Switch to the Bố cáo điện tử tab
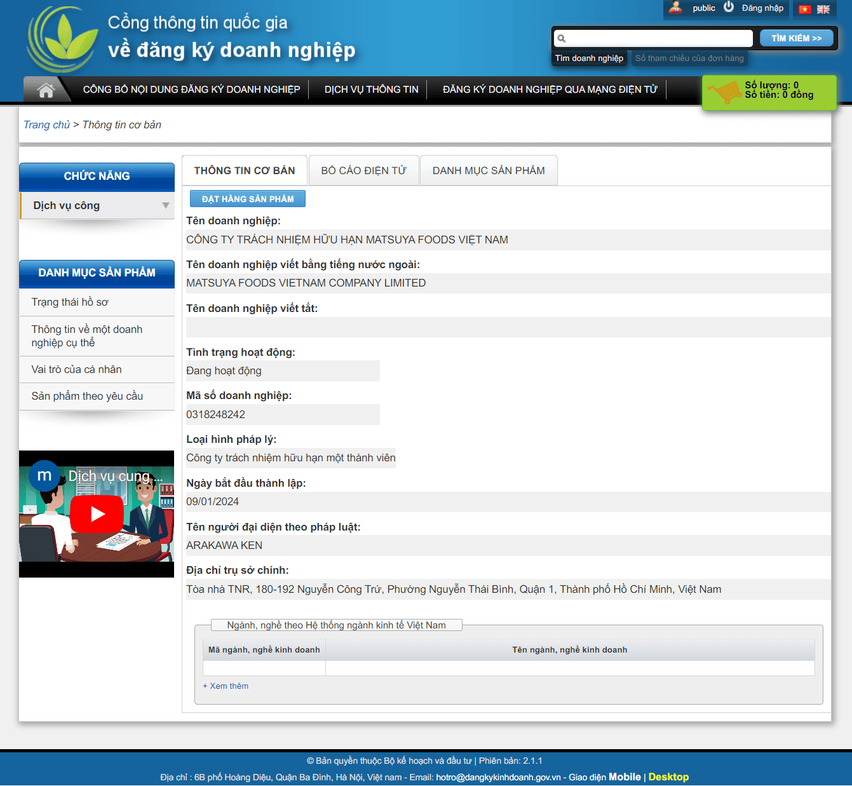The width and height of the screenshot is (852, 786). (x=363, y=170)
